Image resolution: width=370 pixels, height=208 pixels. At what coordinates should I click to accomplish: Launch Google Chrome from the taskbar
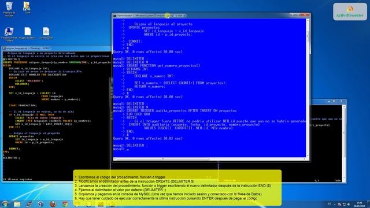coord(65,204)
